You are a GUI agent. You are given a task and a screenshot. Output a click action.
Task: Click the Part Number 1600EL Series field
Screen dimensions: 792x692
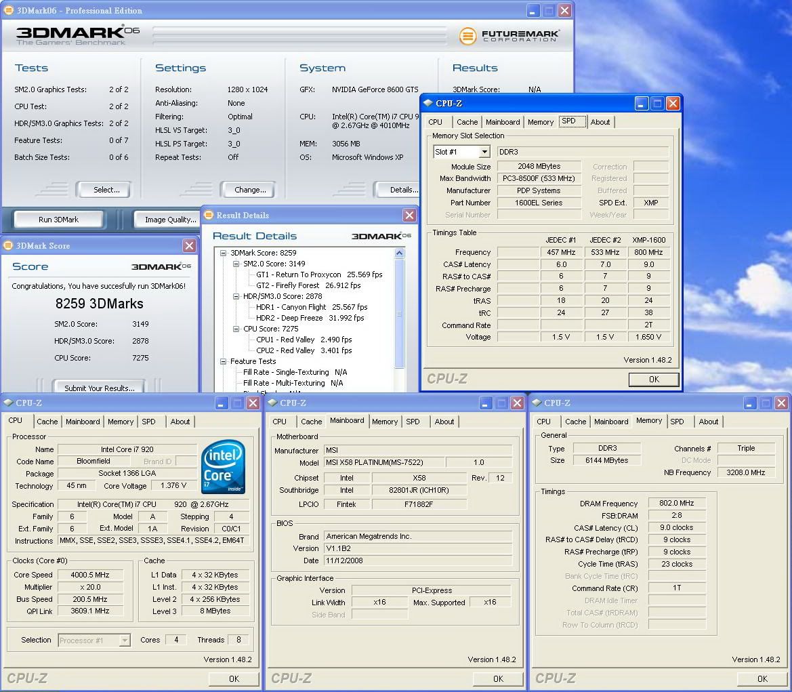pos(539,203)
